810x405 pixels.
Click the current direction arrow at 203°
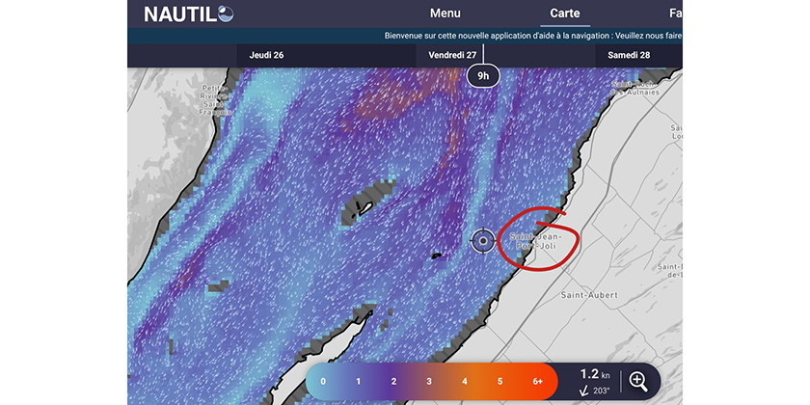tap(585, 391)
